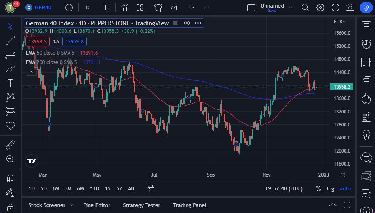Screen dimensions: 375x213
Task: Click the Bar Replay rewind icon
Action: click(x=173, y=8)
